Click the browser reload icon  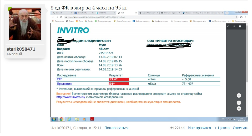61,17
